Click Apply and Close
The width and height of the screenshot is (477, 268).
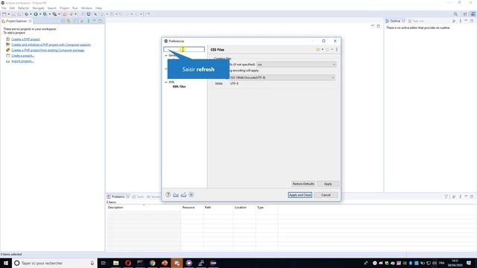coord(300,195)
